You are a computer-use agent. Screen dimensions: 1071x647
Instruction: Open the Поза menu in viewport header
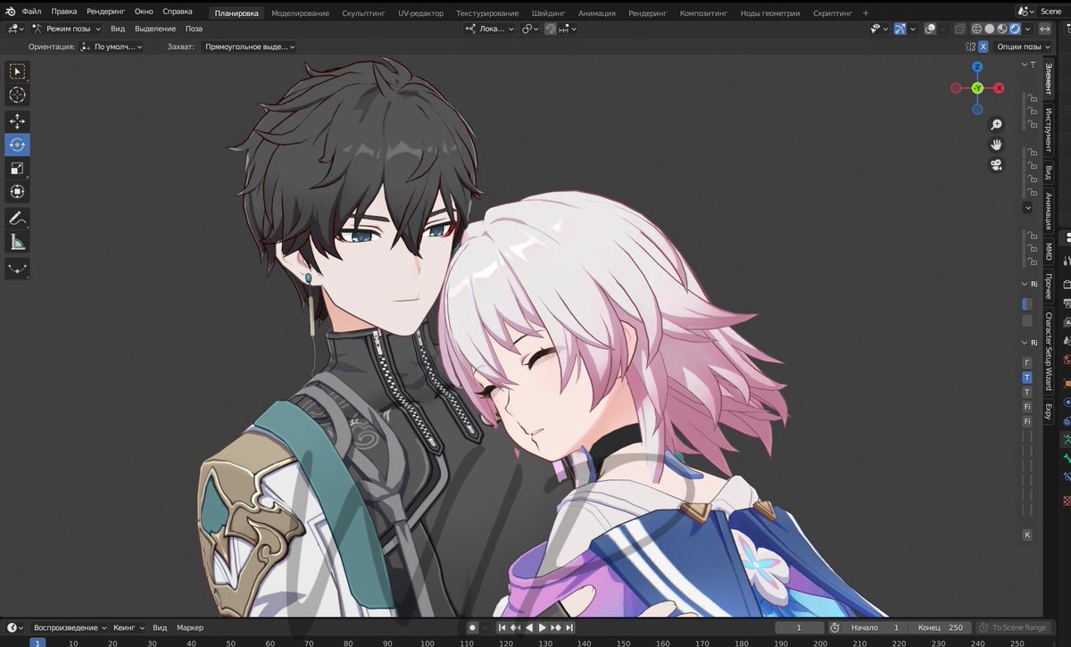[x=194, y=29]
